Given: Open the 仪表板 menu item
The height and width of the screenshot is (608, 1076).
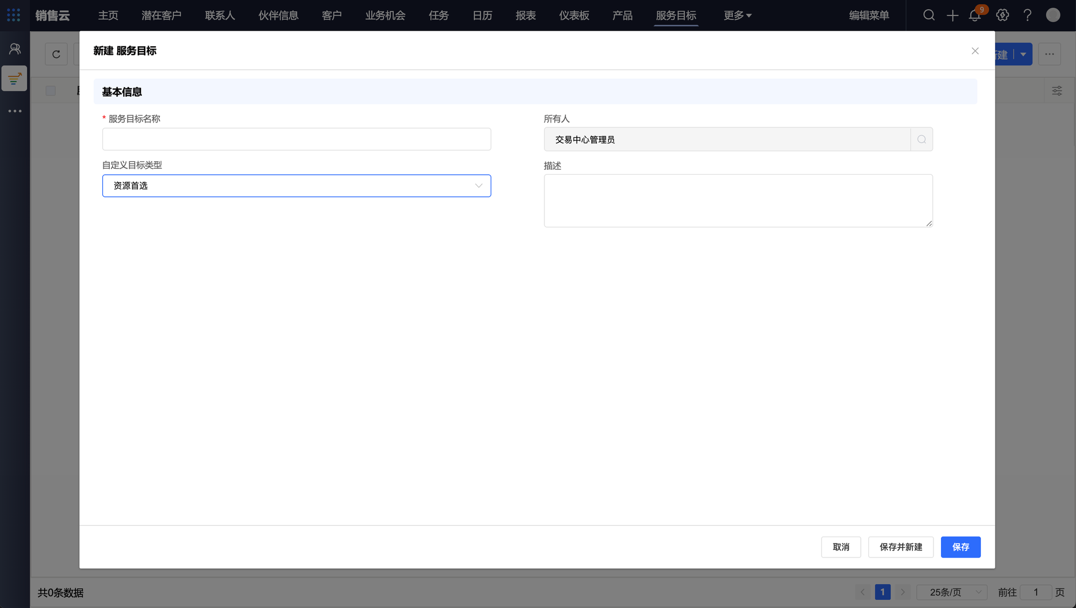Looking at the screenshot, I should (x=574, y=15).
